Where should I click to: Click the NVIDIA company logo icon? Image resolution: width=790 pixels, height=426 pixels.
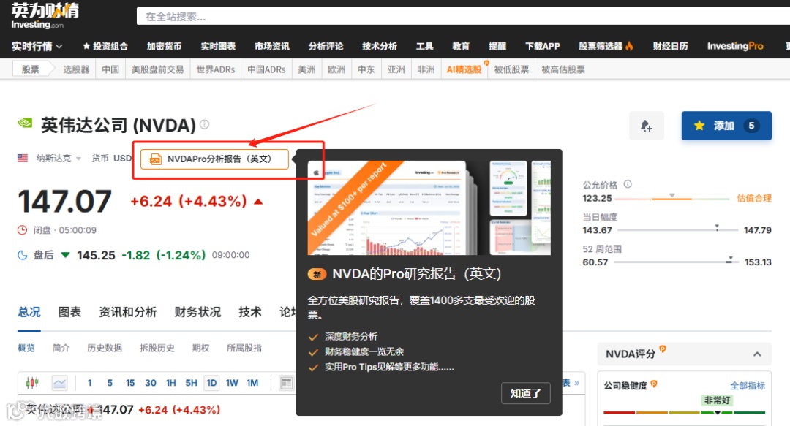pos(25,123)
